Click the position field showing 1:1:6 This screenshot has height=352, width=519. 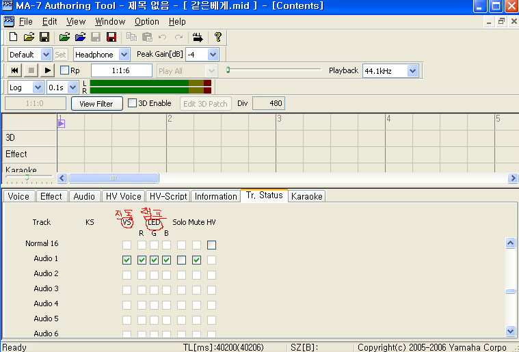(122, 70)
